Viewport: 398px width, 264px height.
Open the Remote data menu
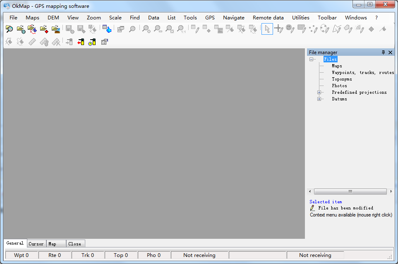[268, 18]
